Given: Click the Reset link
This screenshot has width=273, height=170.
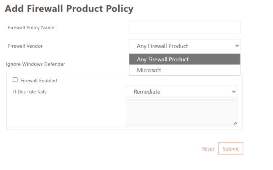Looking at the screenshot, I should coord(208,149).
